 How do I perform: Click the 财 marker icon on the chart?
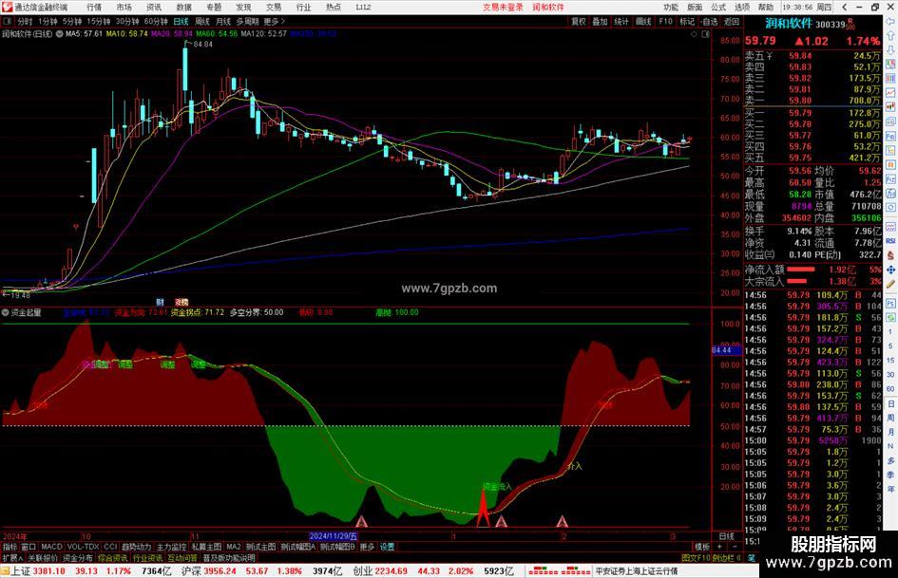click(x=160, y=302)
